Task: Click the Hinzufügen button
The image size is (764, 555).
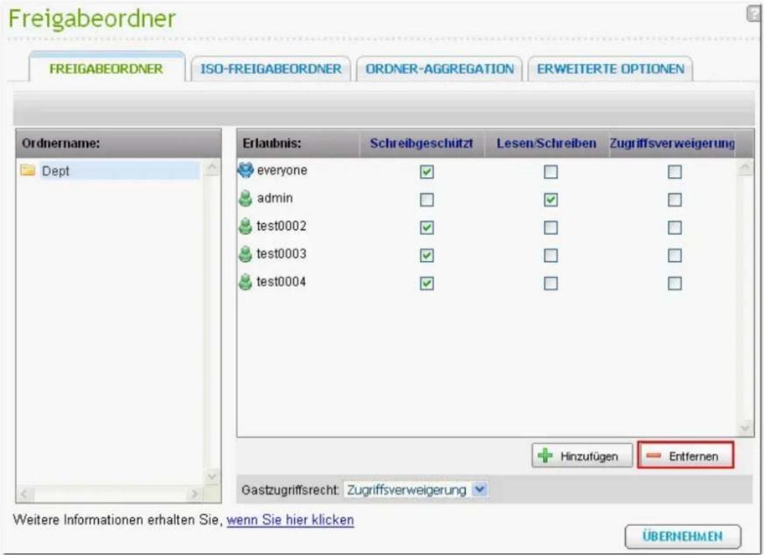Action: tap(582, 455)
